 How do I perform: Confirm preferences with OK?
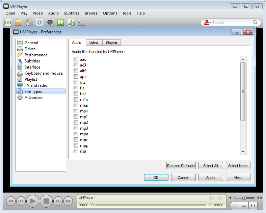(x=156, y=178)
